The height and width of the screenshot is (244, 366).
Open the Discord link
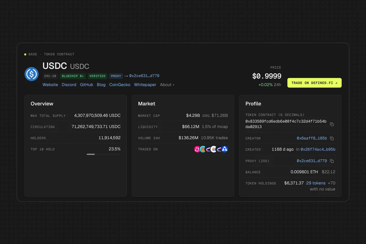coord(69,85)
